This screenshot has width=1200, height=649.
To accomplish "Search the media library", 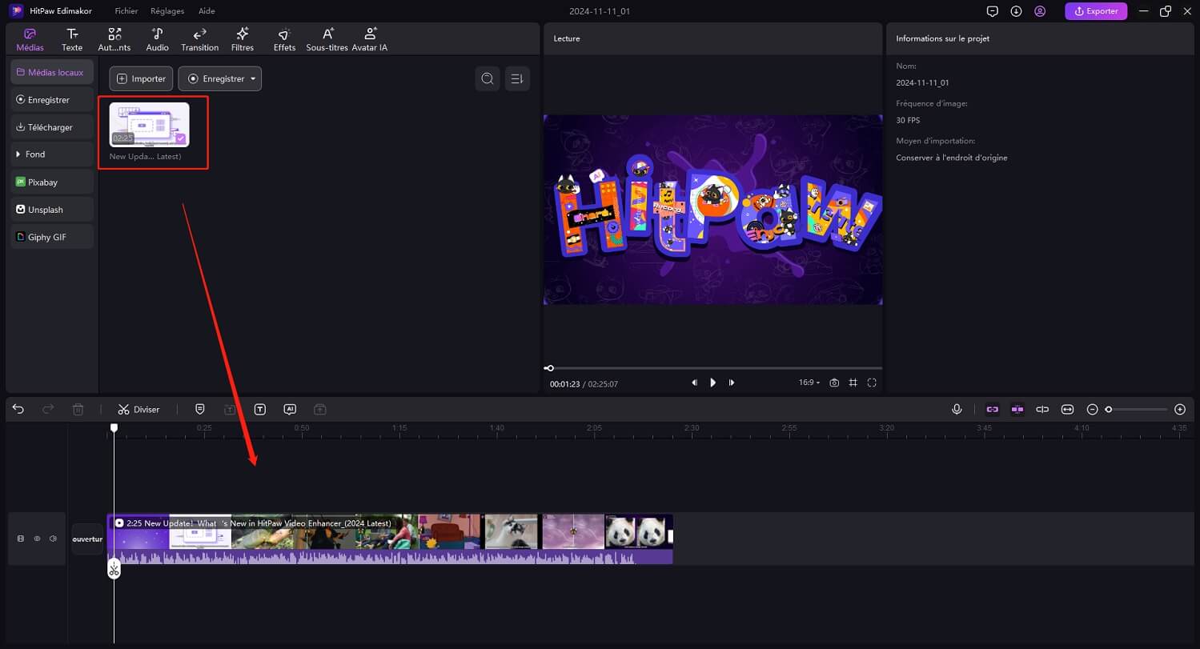I will point(487,78).
